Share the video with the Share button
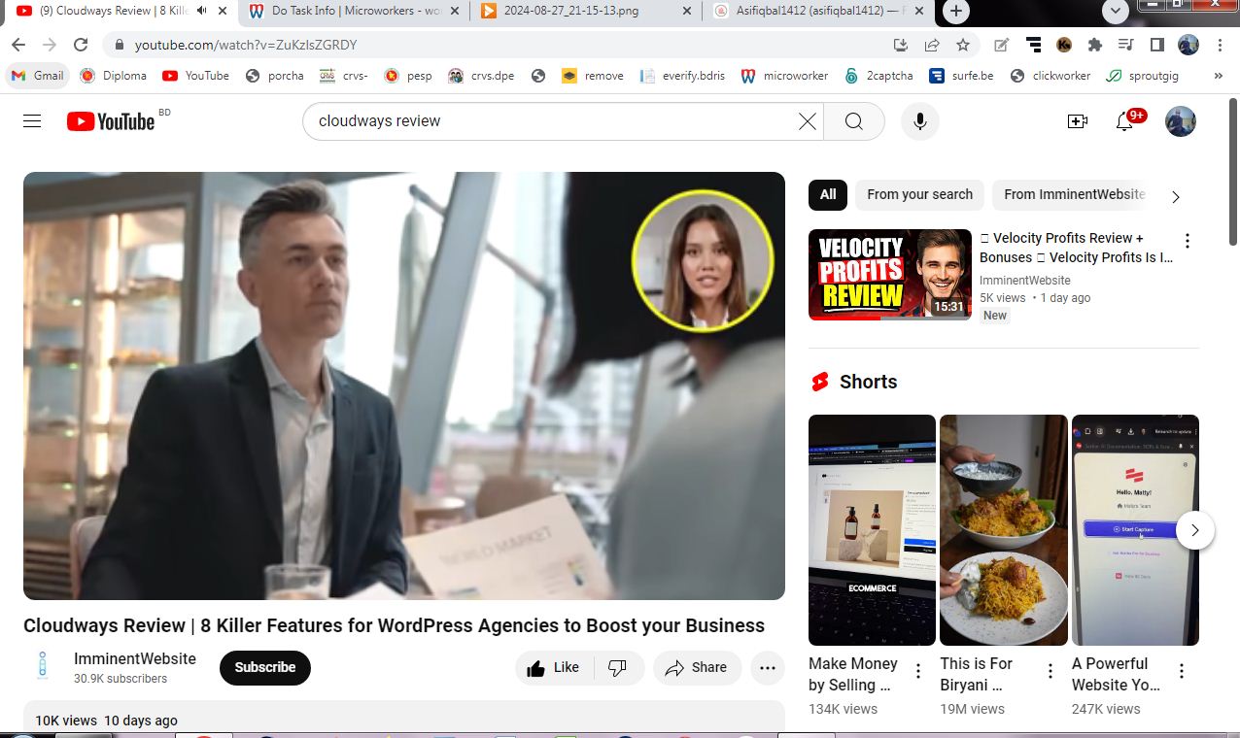Screen dimensions: 1240x738 pos(696,668)
